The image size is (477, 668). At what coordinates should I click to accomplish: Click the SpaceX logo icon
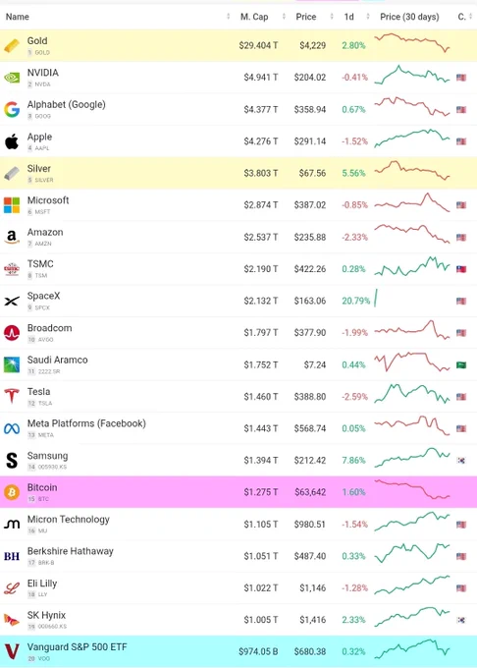pyautogui.click(x=12, y=302)
